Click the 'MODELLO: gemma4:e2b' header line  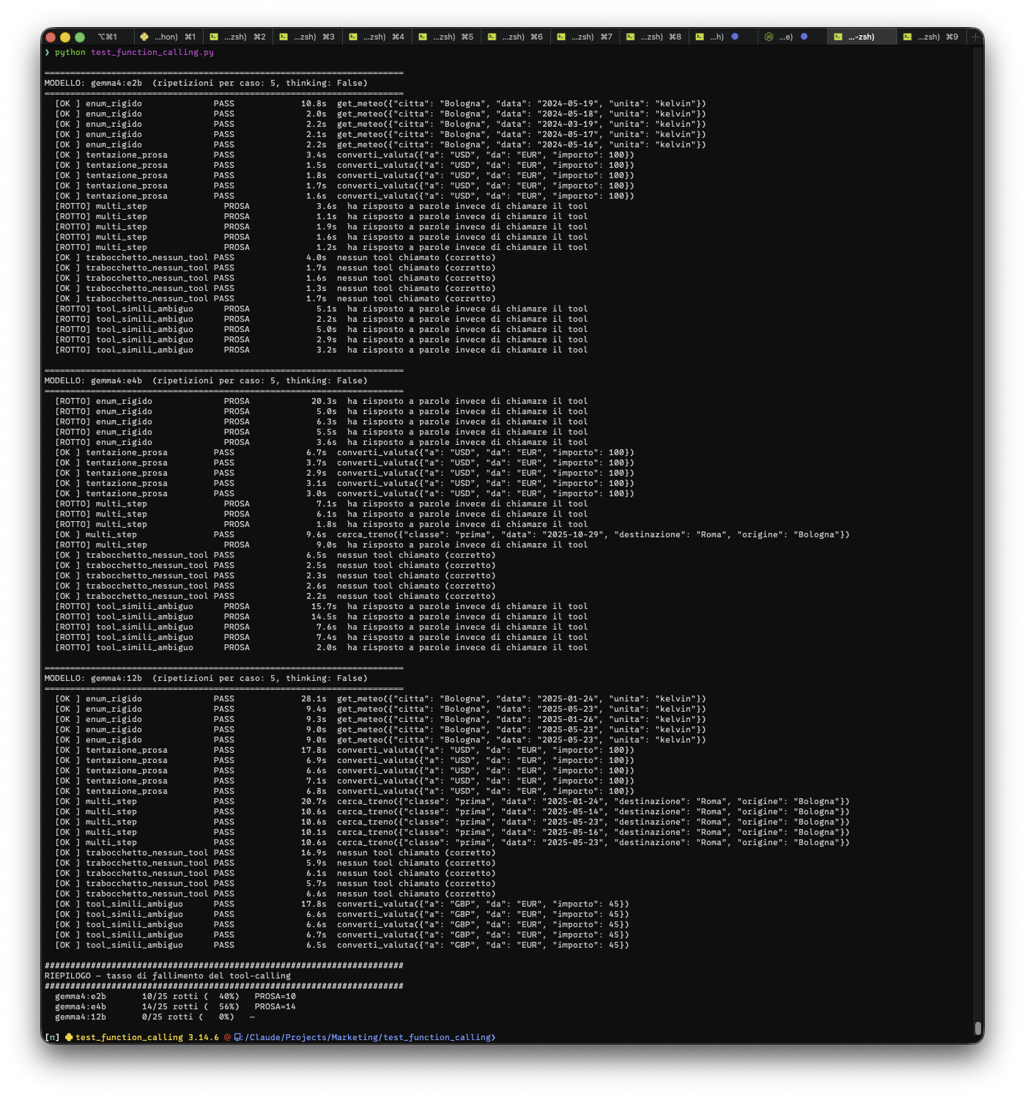coord(206,83)
